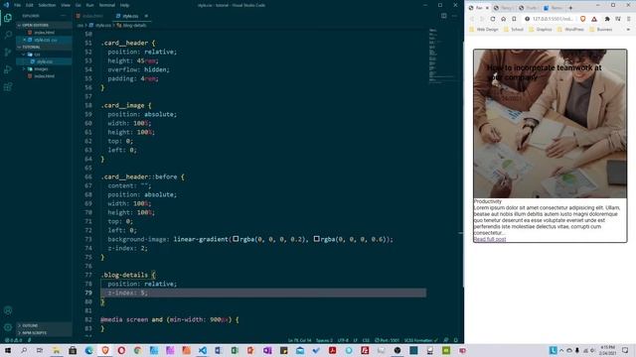
Task: Open the Accounts icon in the activity bar
Action: tap(8, 310)
